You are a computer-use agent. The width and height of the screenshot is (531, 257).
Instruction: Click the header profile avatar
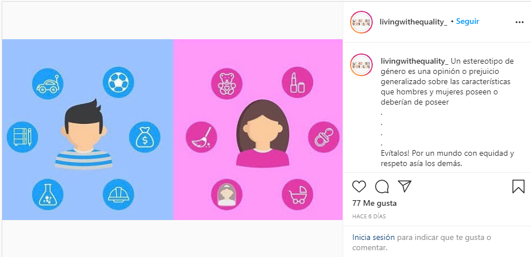click(x=361, y=22)
